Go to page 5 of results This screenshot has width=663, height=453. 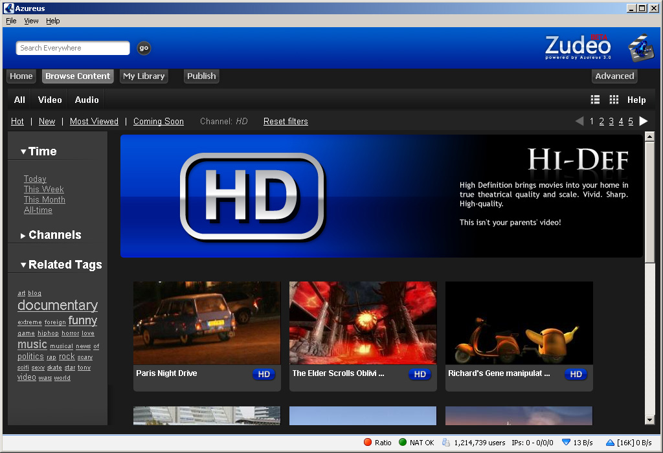(x=631, y=121)
